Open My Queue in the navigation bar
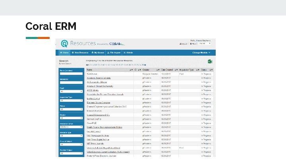 (x=98, y=52)
